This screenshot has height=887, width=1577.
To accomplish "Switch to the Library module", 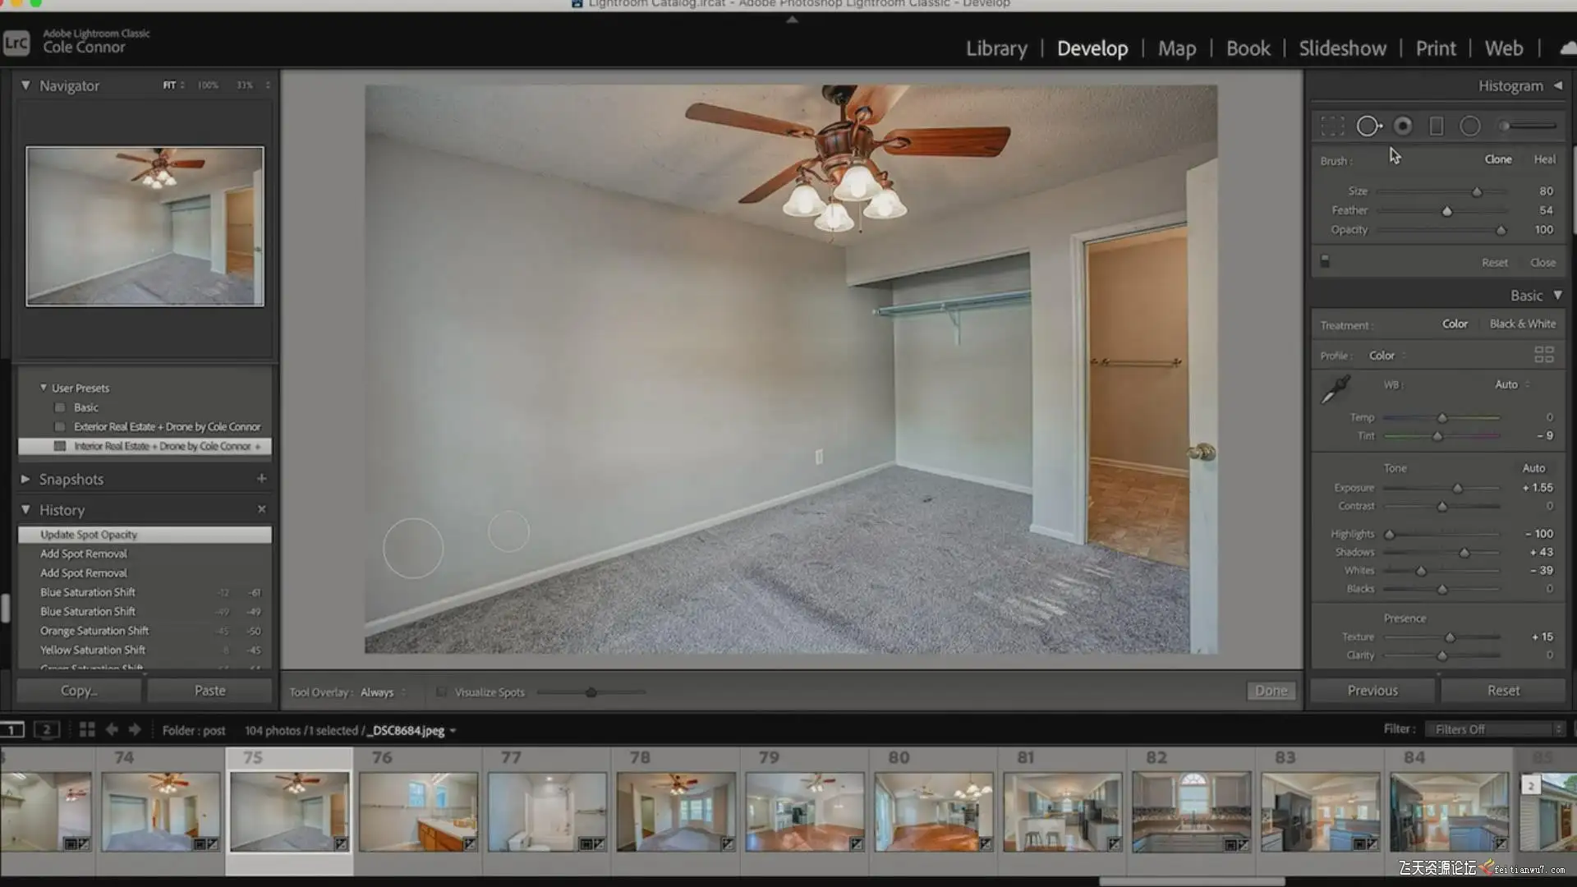I will (996, 48).
